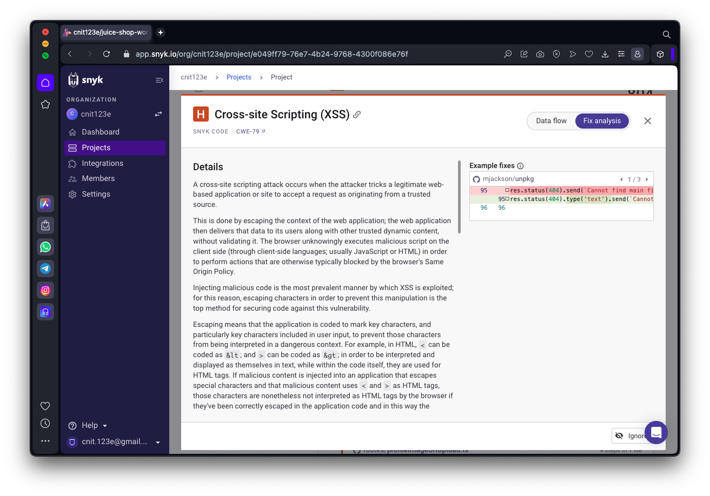Open the Aria AI sidebar app

click(x=45, y=204)
